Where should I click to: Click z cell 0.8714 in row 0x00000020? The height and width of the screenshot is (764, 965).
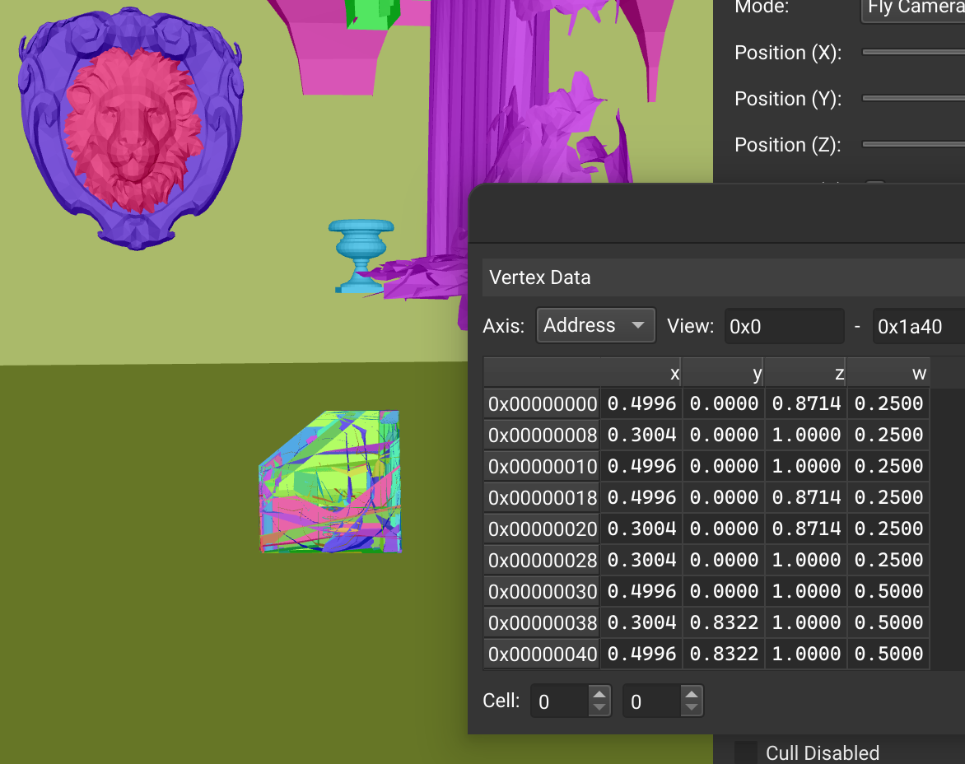[806, 529]
